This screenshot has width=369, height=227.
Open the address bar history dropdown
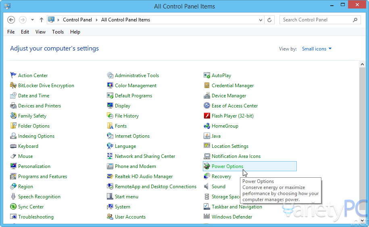click(261, 20)
